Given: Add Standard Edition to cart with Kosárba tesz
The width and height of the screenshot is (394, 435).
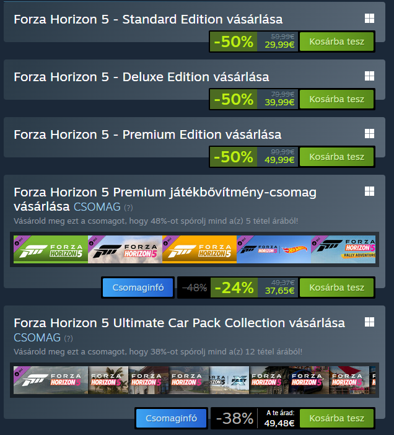Looking at the screenshot, I should (336, 42).
